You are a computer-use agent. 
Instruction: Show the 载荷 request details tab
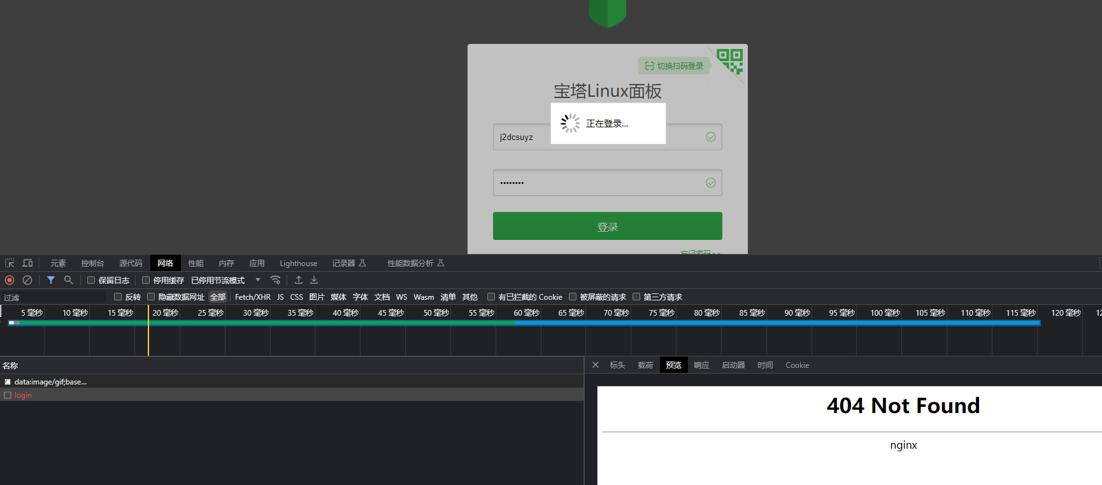(x=645, y=365)
